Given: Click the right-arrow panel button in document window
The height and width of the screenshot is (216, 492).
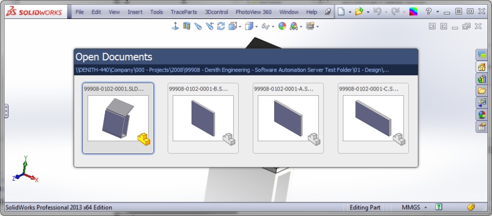Looking at the screenshot, I should (x=443, y=26).
